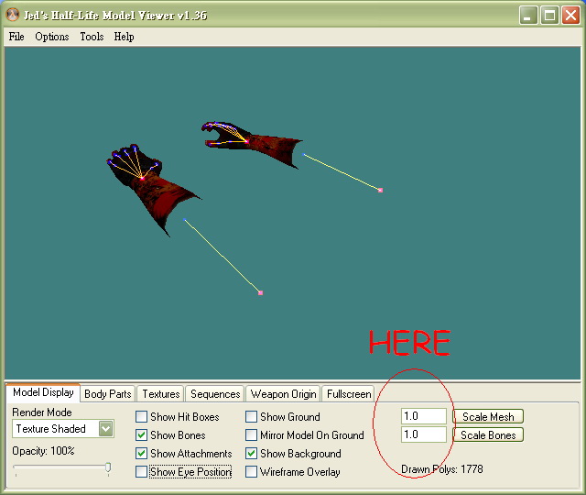
Task: Click the pink attachment marker of right glove
Action: 381,190
